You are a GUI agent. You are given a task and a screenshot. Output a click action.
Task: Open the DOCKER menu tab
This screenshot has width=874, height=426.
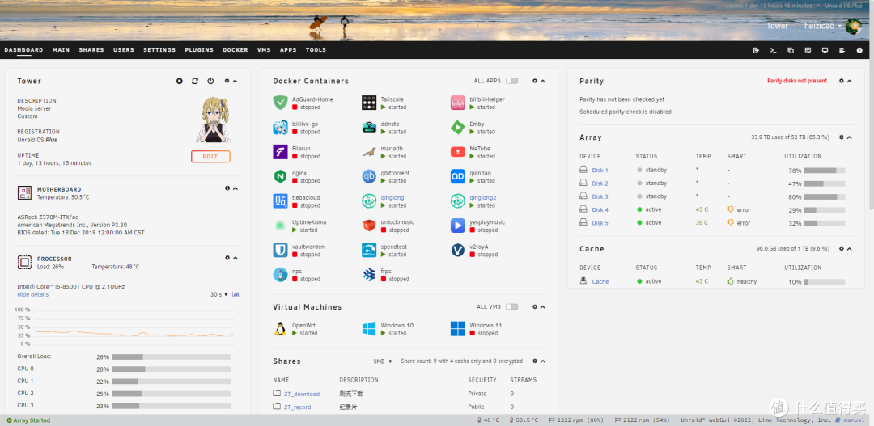point(235,50)
